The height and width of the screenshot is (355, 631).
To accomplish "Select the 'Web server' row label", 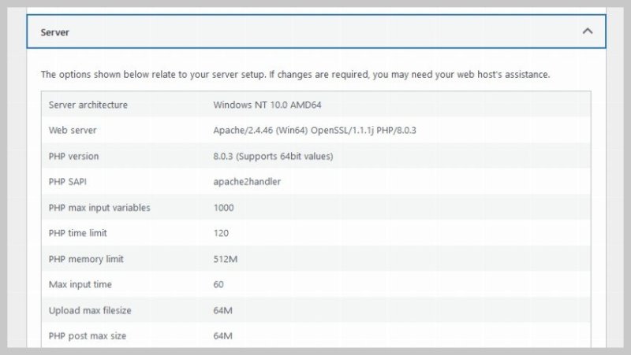I will [x=73, y=130].
